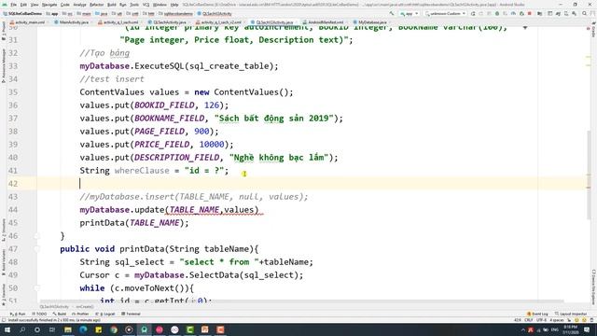Open the Gradle side panel
Image resolution: width=597 pixels, height=336 pixels.
[593, 30]
